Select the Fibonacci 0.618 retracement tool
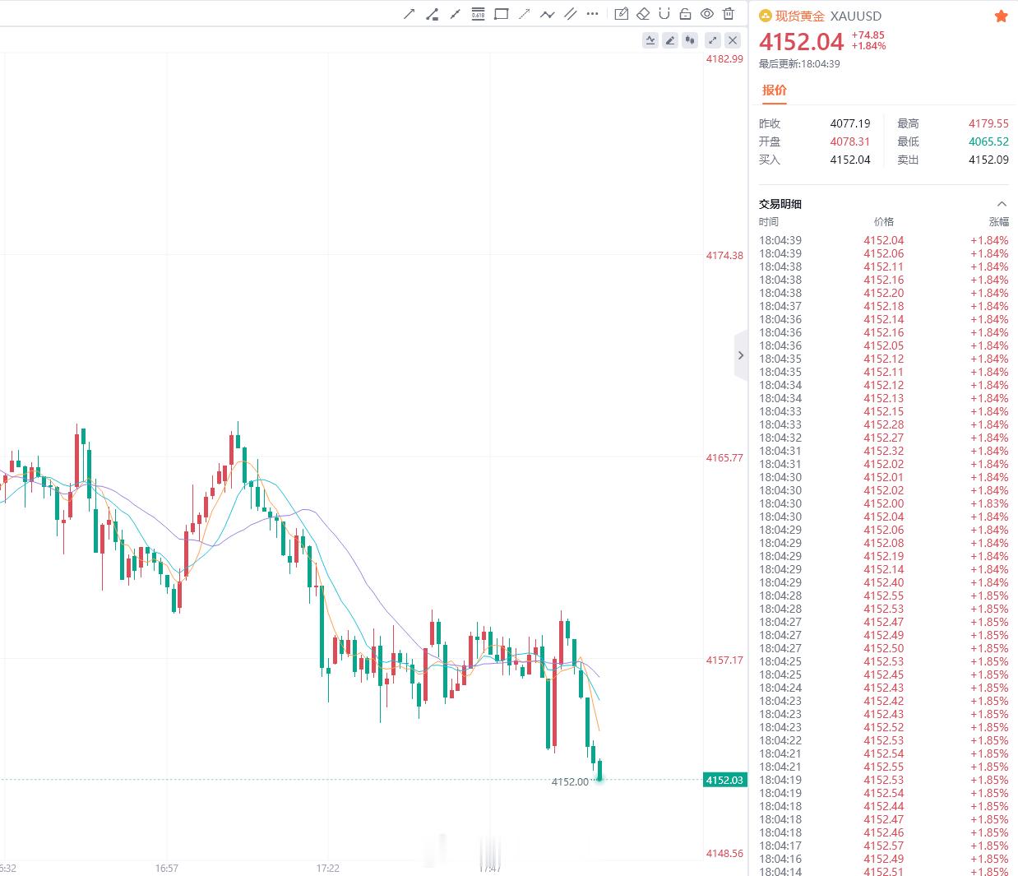The image size is (1018, 876). (x=478, y=14)
